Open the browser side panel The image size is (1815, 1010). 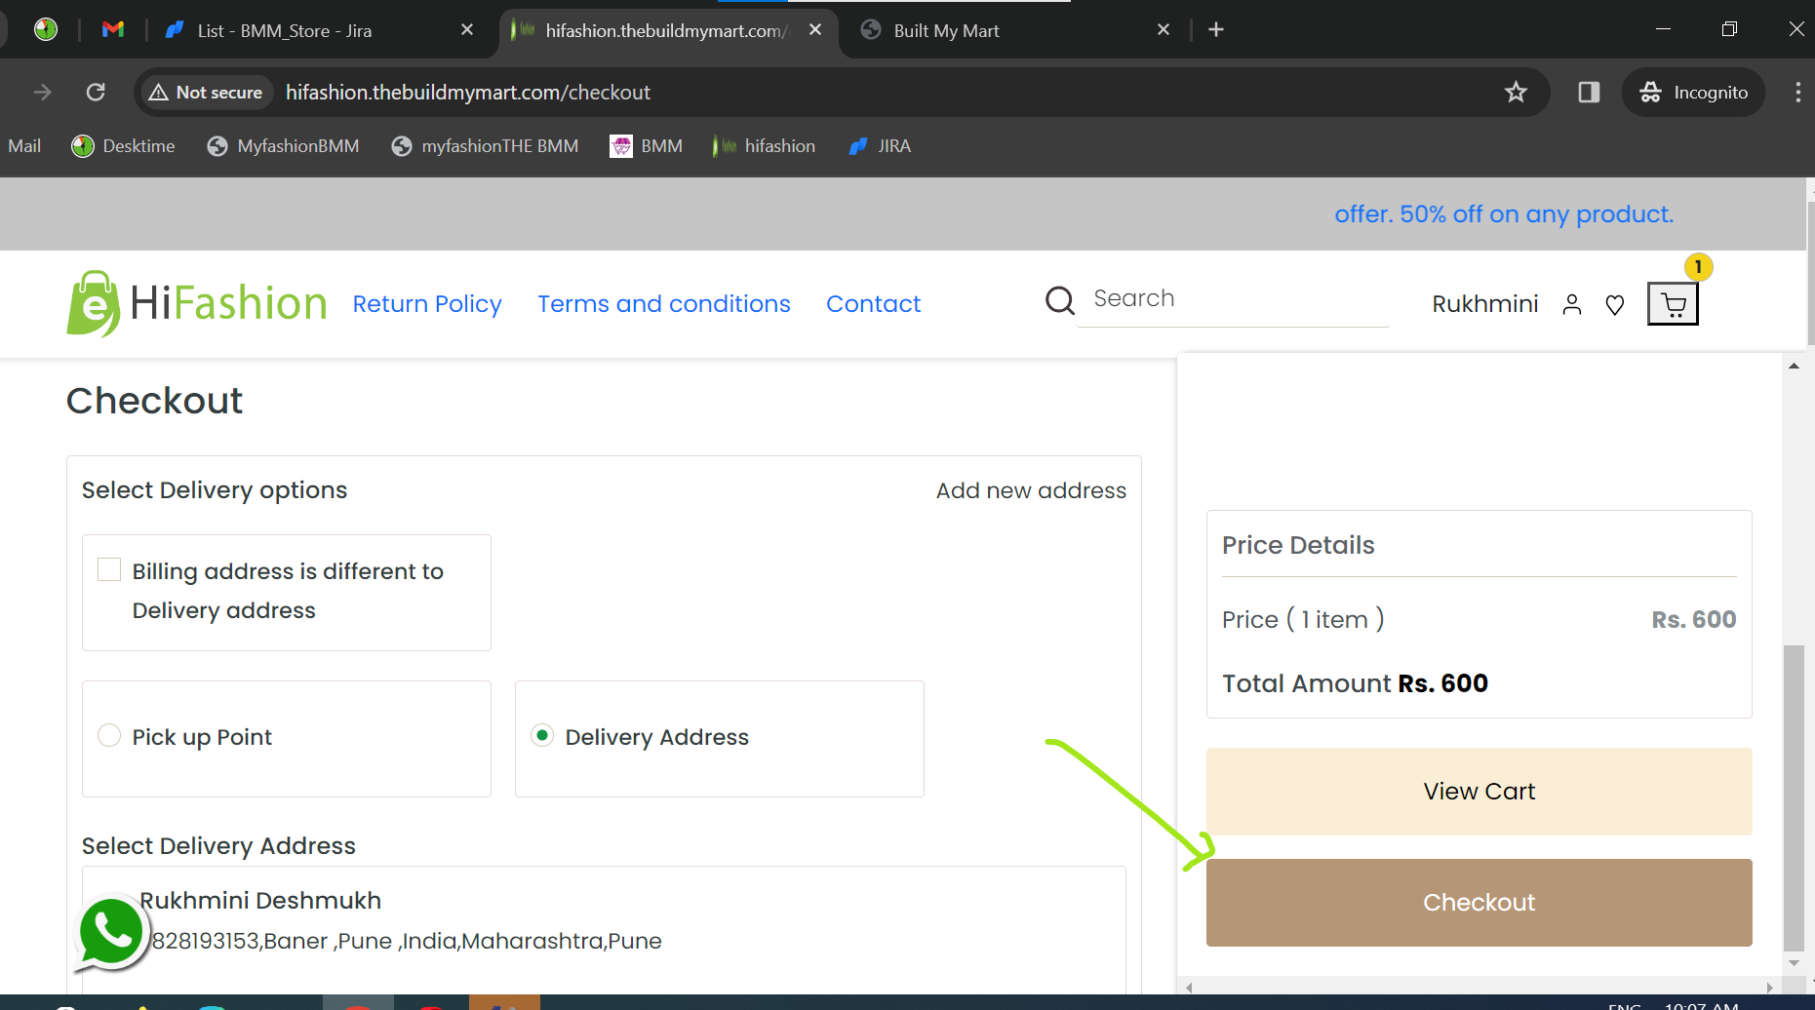[1589, 93]
